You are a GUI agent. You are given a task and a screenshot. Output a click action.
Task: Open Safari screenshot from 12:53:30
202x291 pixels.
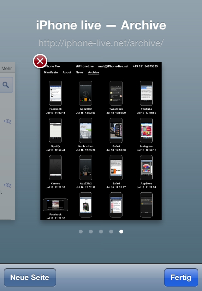tap(116, 130)
